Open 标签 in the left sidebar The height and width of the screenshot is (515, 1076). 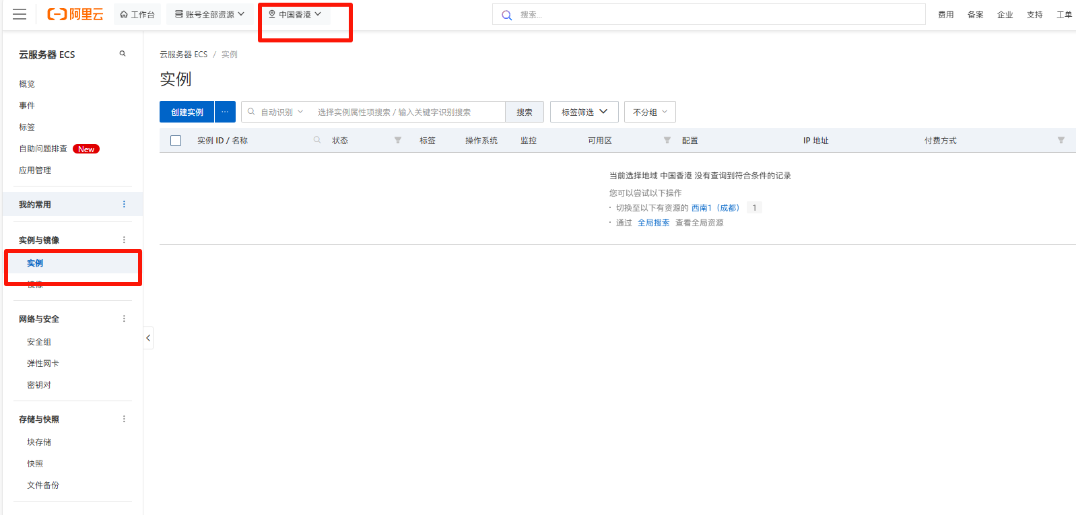click(27, 127)
